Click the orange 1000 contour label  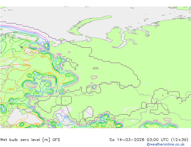pyautogui.click(x=26, y=65)
